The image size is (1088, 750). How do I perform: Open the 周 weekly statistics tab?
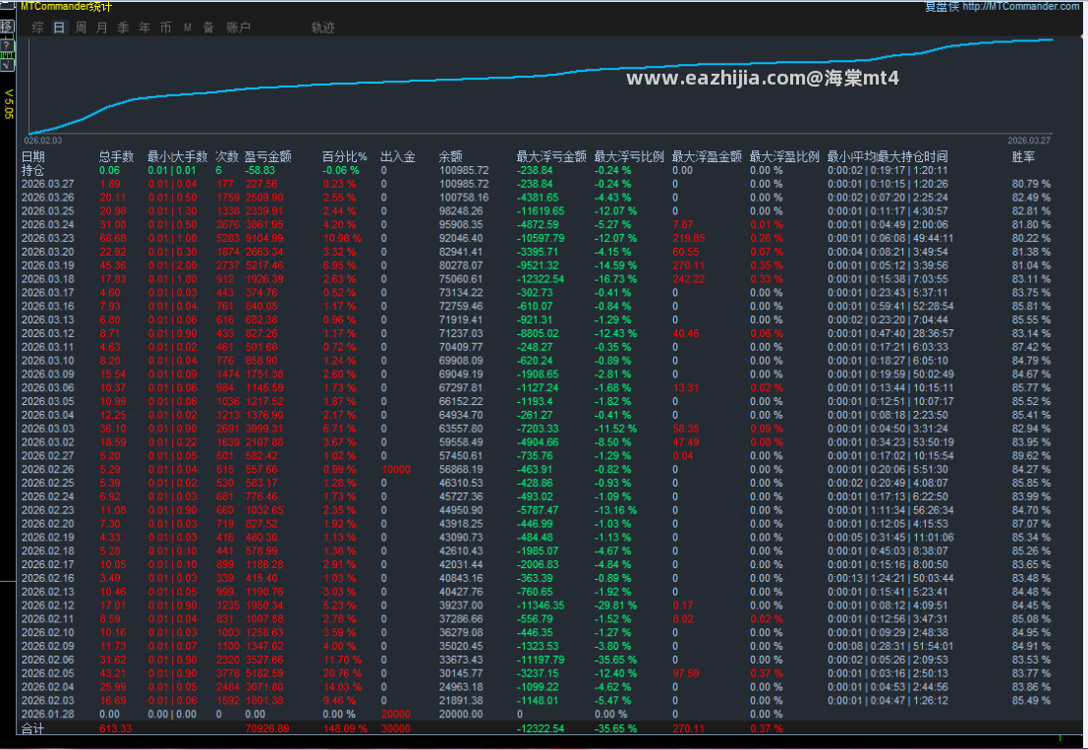pos(81,28)
